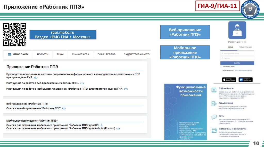Viewport: 264px width, 147px height.
Task: Click download icon for mobile app instruction
Action: coord(126,89)
